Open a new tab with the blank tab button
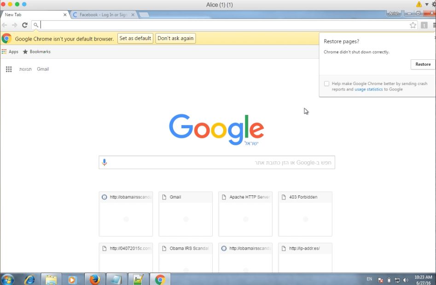This screenshot has height=285, width=436. point(144,15)
